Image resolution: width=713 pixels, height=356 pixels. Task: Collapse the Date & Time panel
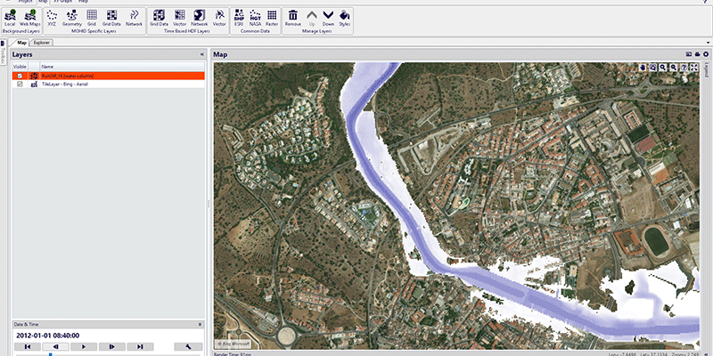201,325
